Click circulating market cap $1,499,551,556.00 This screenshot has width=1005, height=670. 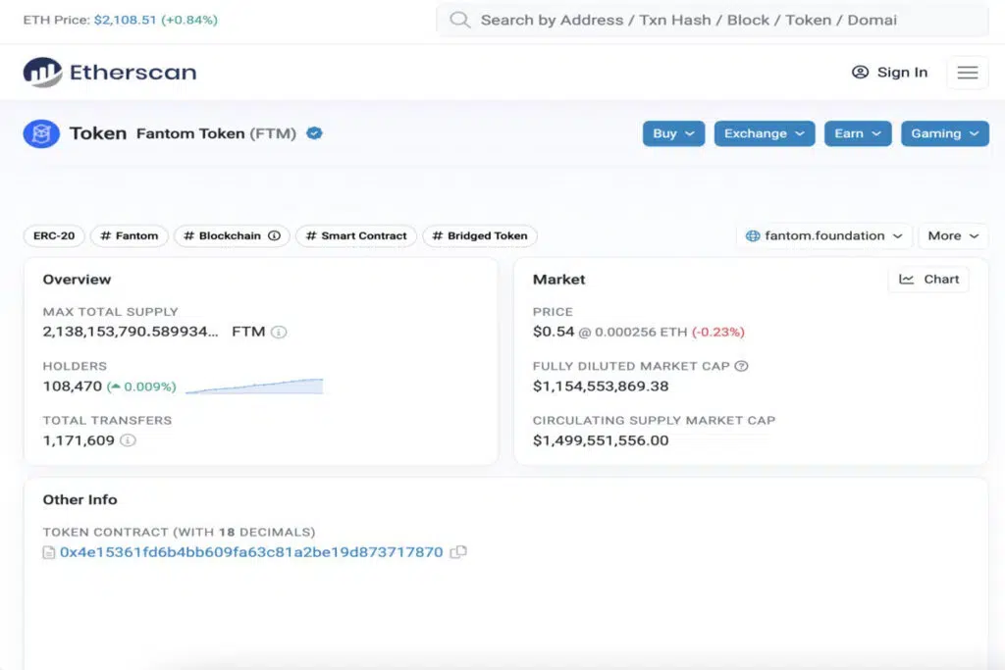(x=601, y=440)
